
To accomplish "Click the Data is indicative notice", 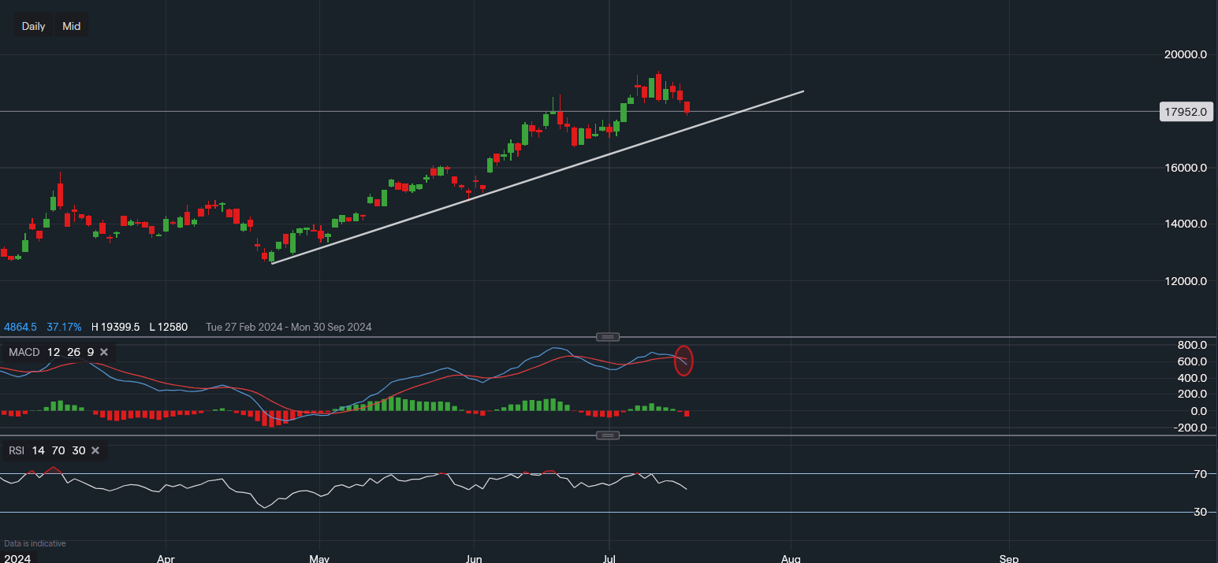I will tap(34, 543).
